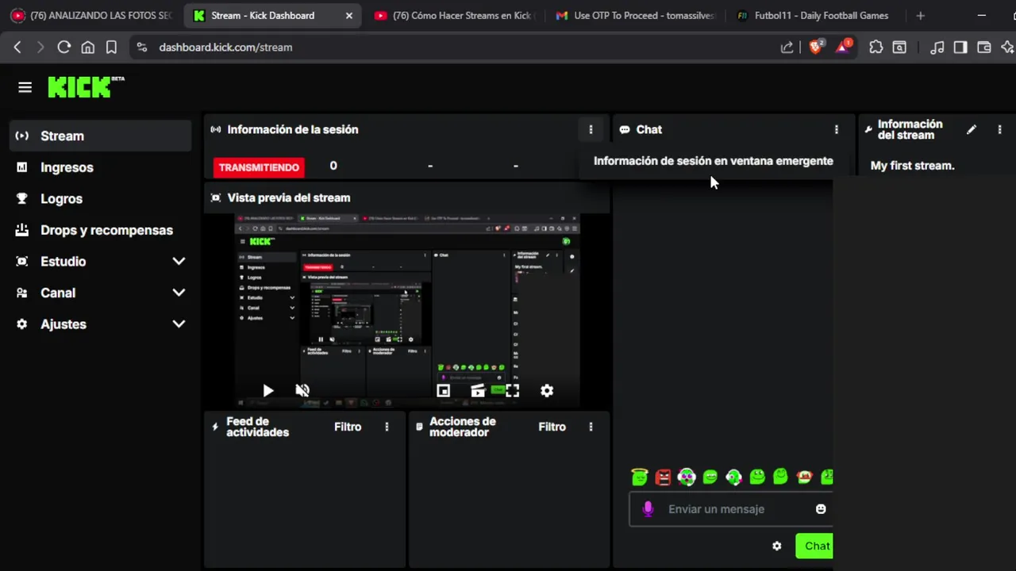Insert the dog-like emote with red ears

(804, 477)
